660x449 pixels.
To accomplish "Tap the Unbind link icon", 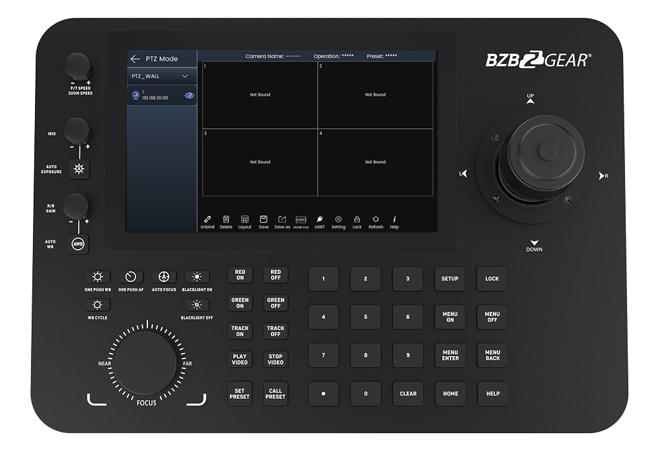I will (207, 219).
